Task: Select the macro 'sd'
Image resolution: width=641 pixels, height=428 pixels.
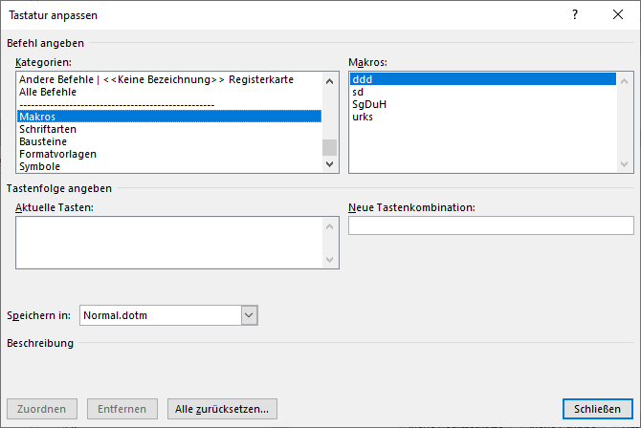Action: point(483,92)
